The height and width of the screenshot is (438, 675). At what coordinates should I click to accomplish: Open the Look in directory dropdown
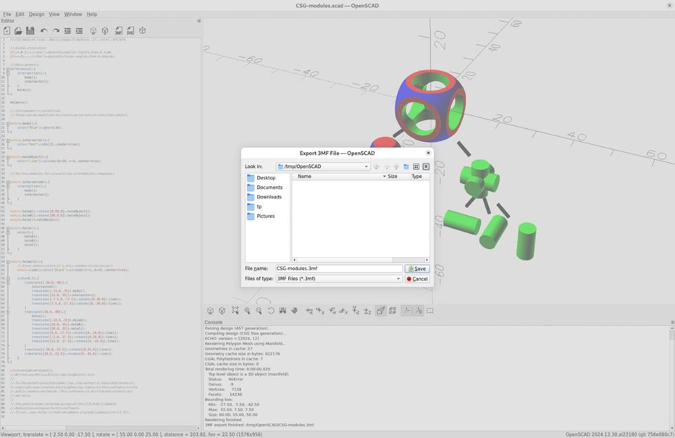pos(323,167)
